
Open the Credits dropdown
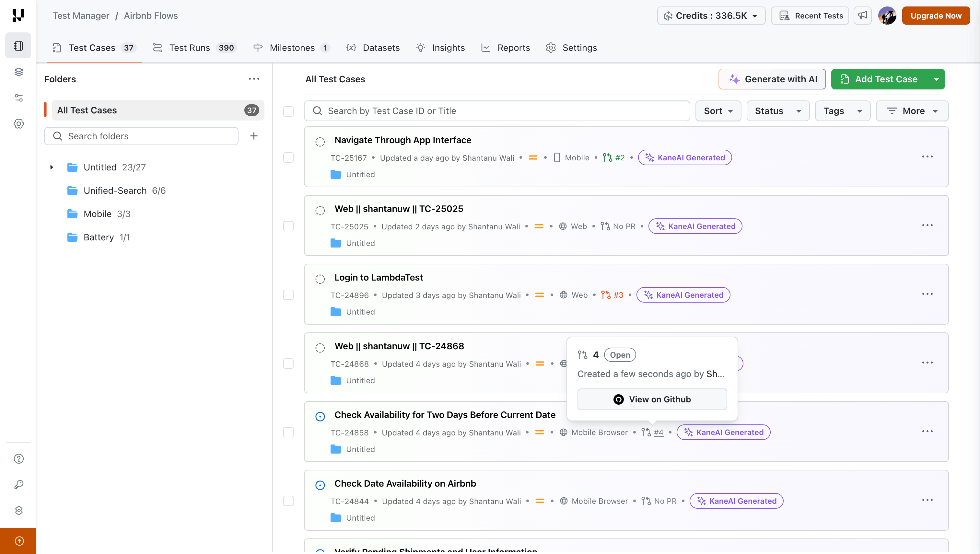pyautogui.click(x=711, y=16)
